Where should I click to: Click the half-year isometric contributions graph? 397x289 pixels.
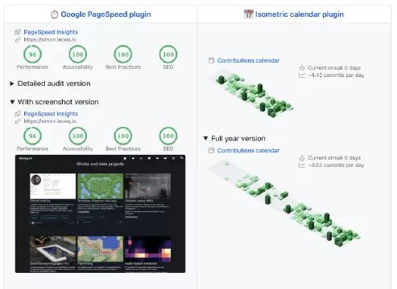click(x=254, y=94)
